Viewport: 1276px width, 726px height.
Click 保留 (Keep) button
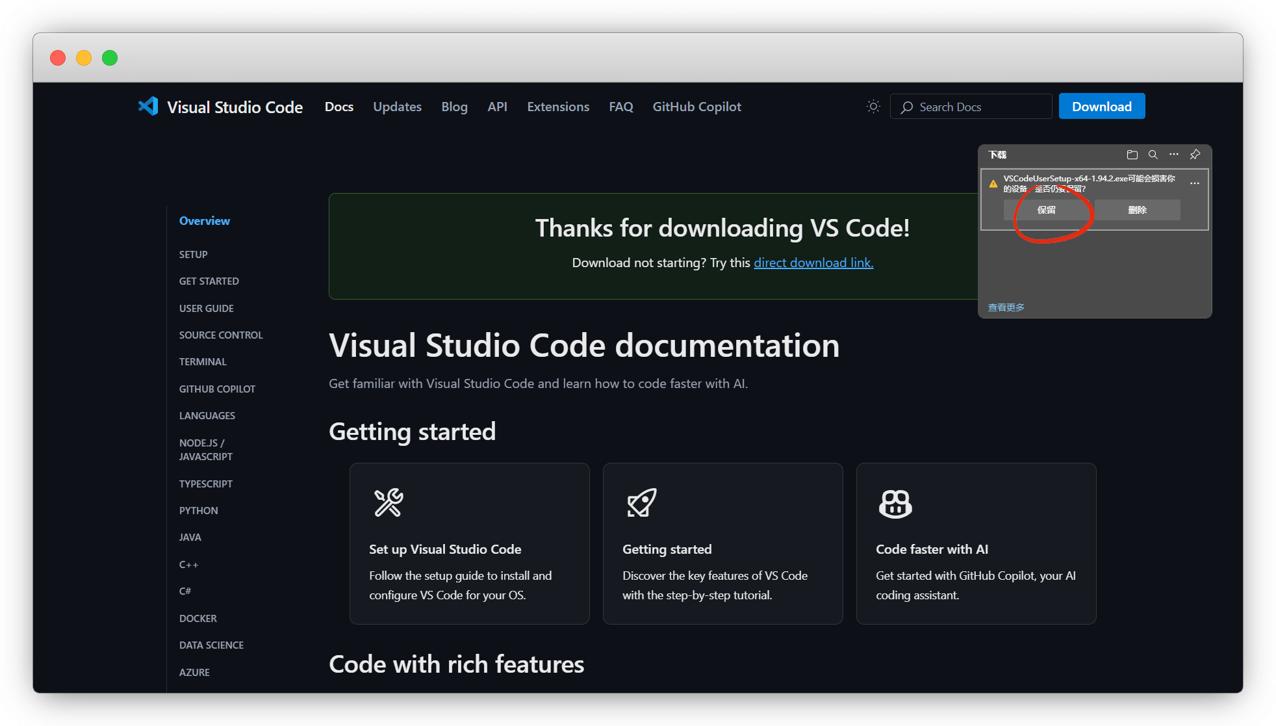(1046, 210)
